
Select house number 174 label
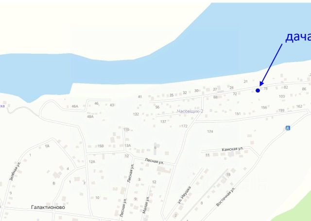tap(210, 131)
